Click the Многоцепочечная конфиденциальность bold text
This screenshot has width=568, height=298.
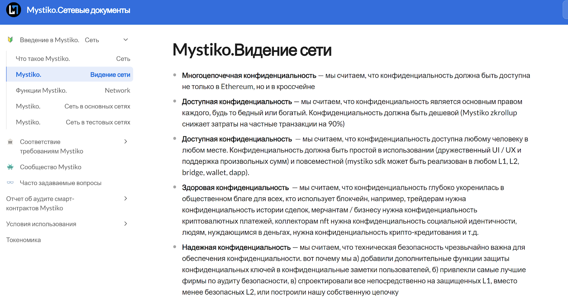[x=249, y=76]
